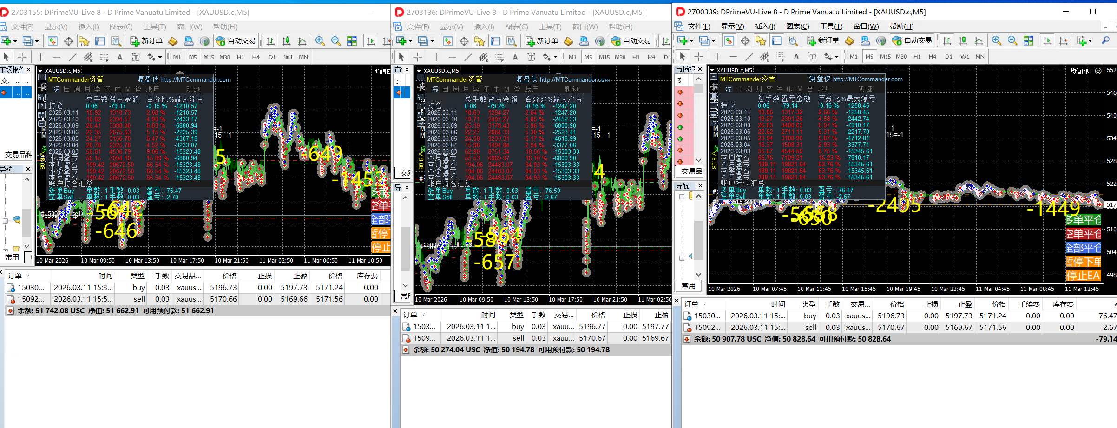Click the red 空单平仓 button
This screenshot has height=428, width=1117.
tap(1084, 234)
